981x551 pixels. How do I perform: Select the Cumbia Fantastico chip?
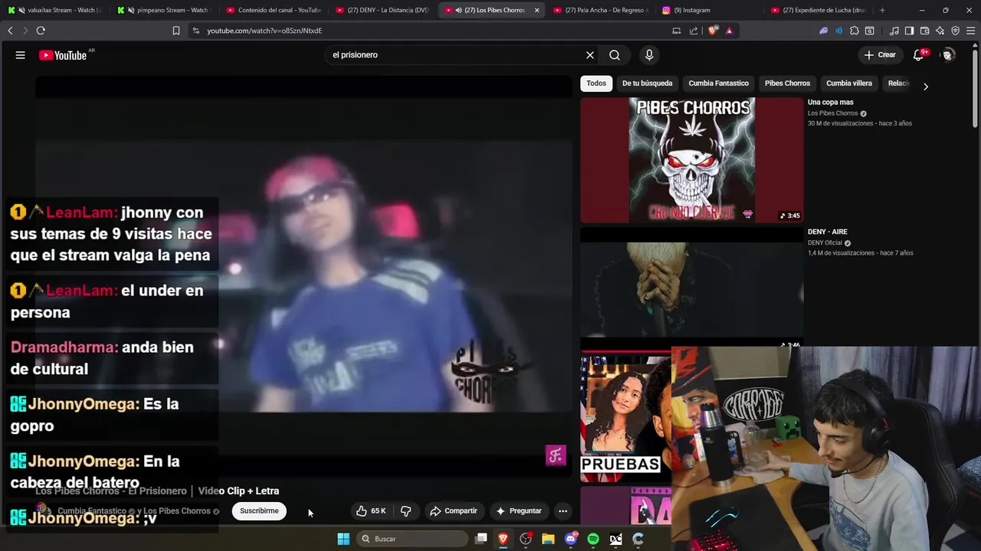(718, 83)
